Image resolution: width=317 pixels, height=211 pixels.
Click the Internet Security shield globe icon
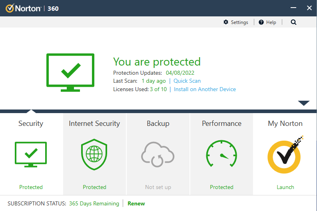point(94,155)
